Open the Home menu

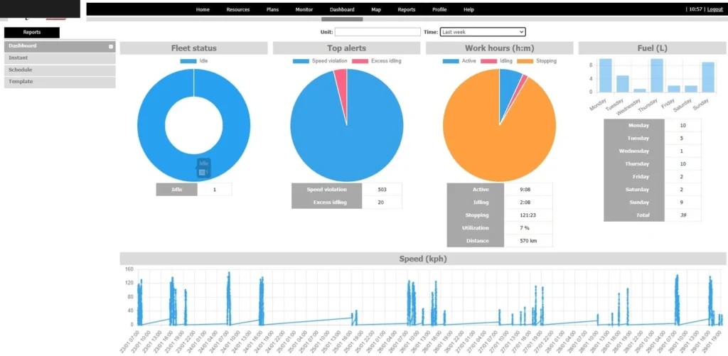[x=203, y=9]
